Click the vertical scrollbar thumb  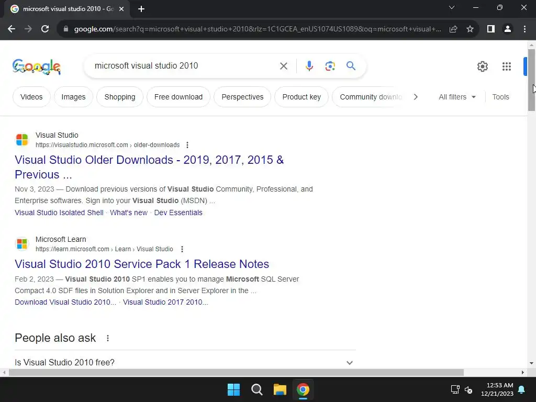coord(531,80)
